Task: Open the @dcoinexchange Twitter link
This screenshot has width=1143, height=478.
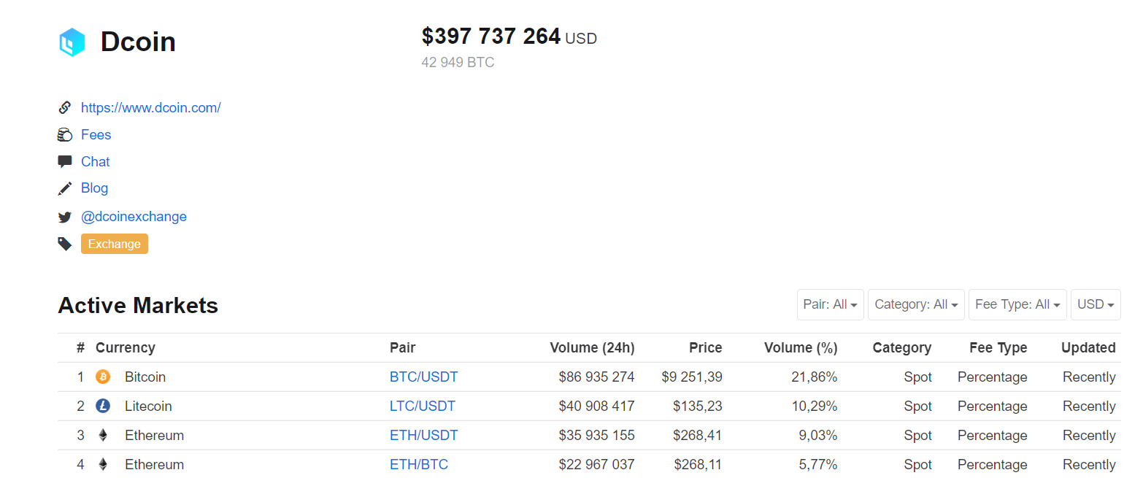Action: [x=134, y=217]
